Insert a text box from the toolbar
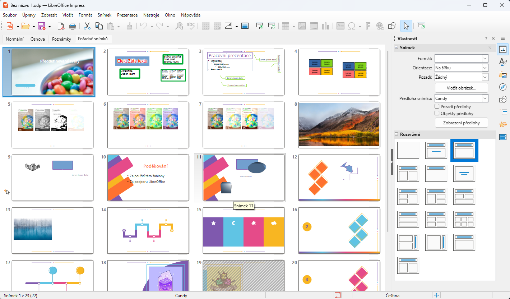Screen dimensions: 510x299 coord(340,26)
